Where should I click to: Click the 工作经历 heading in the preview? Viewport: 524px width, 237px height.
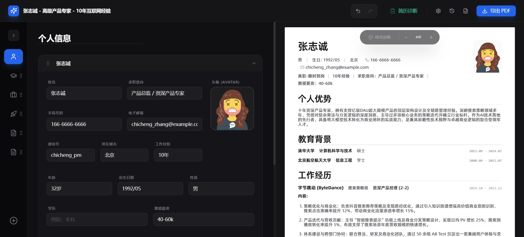tap(314, 175)
